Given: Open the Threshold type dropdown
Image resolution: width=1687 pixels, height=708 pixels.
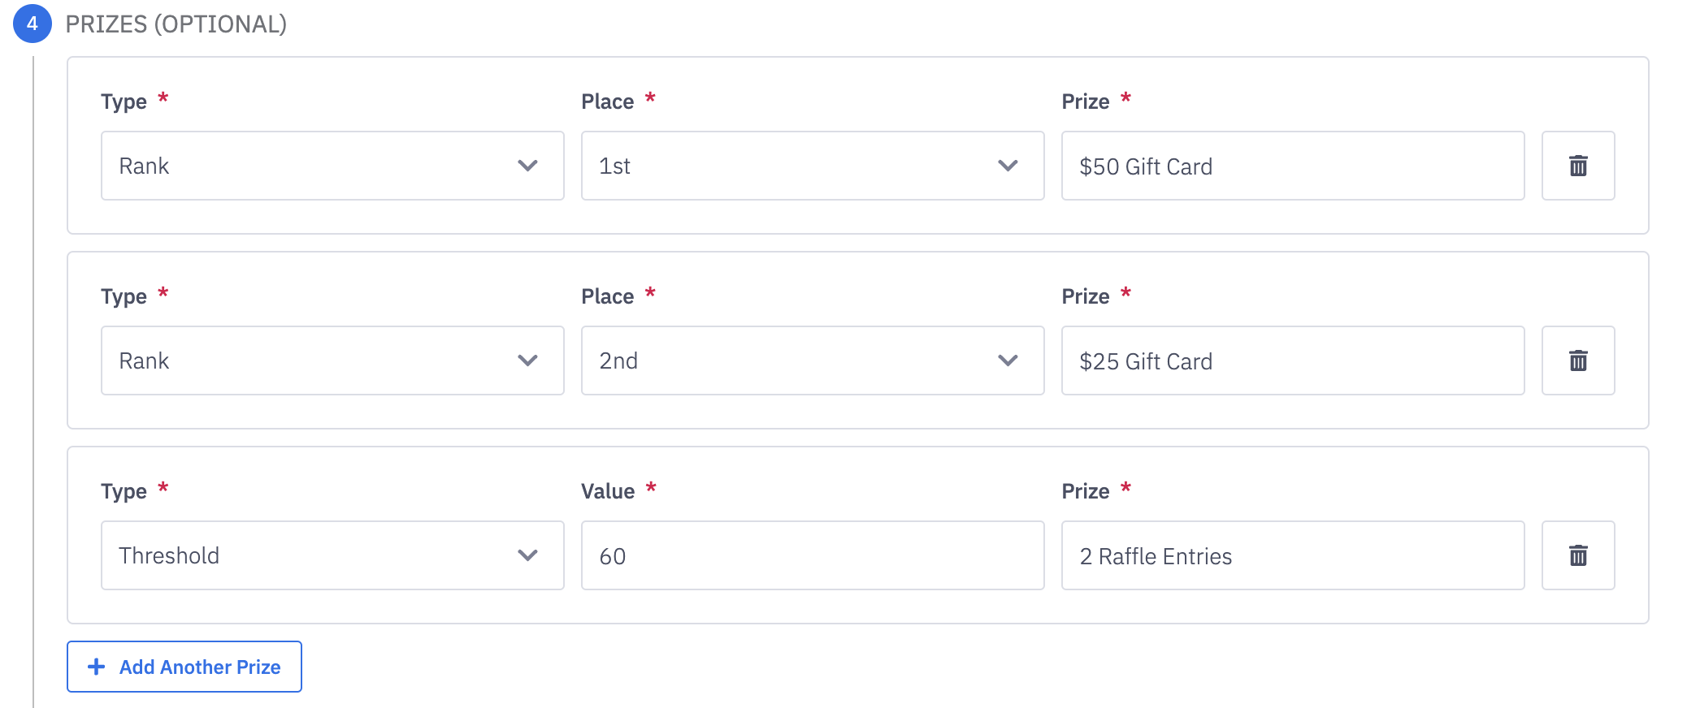Looking at the screenshot, I should click(332, 555).
